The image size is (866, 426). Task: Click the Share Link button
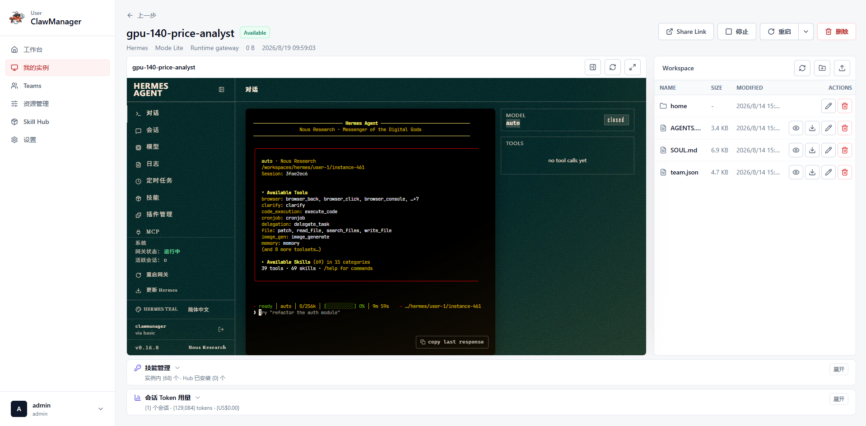click(686, 32)
